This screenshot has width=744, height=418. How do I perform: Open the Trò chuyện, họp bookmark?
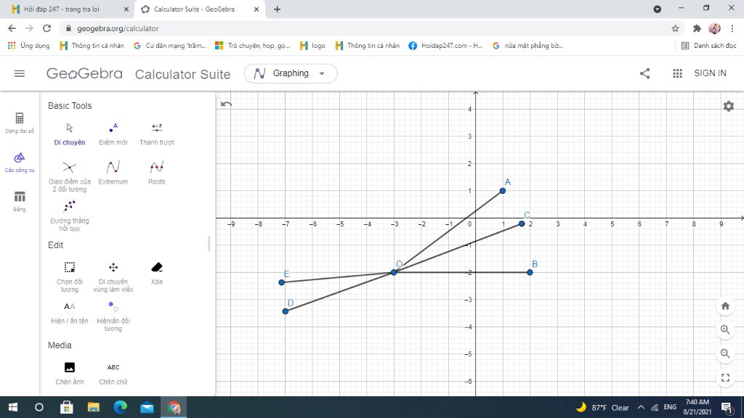click(x=252, y=46)
